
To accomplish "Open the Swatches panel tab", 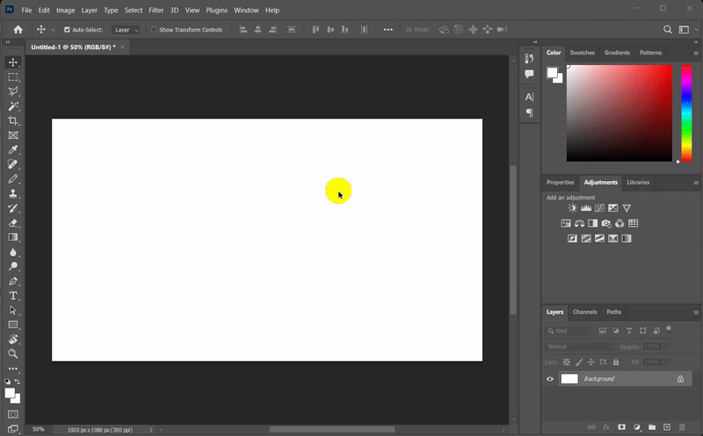I will click(582, 53).
